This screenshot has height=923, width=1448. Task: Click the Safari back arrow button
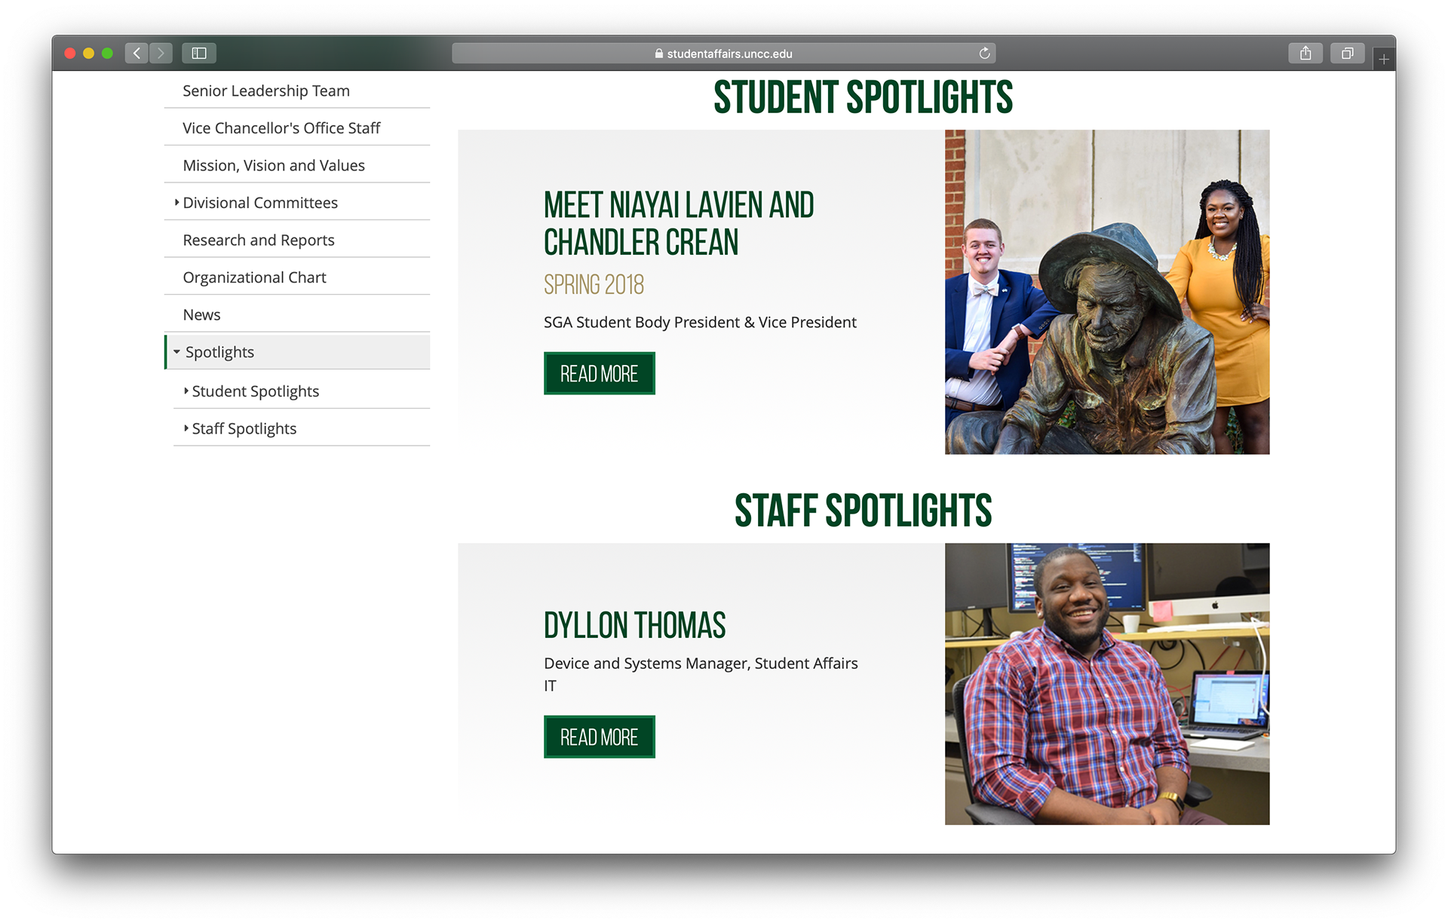click(137, 53)
